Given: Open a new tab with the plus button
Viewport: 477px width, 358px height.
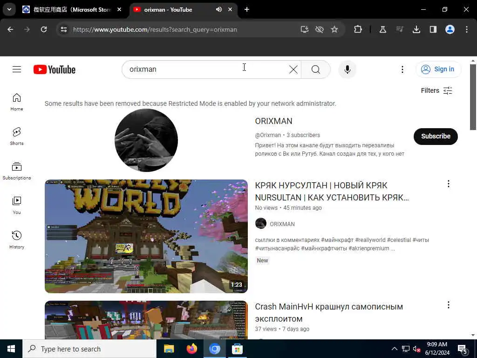Looking at the screenshot, I should click(247, 9).
